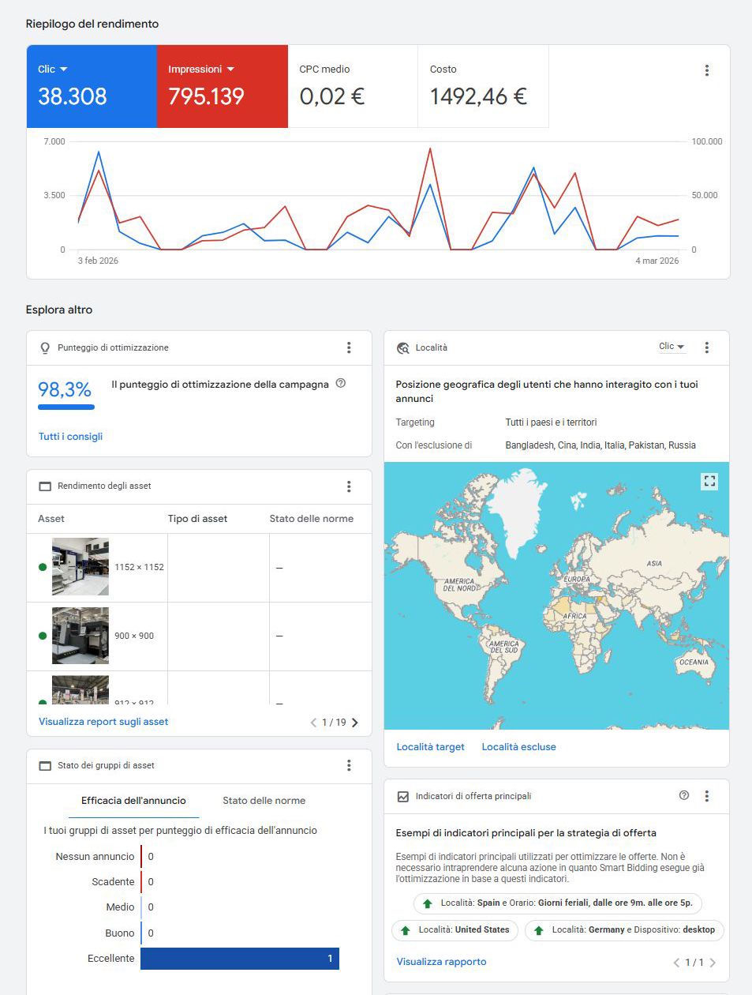Click the help icon in Indicatori di offerta principali

[684, 795]
